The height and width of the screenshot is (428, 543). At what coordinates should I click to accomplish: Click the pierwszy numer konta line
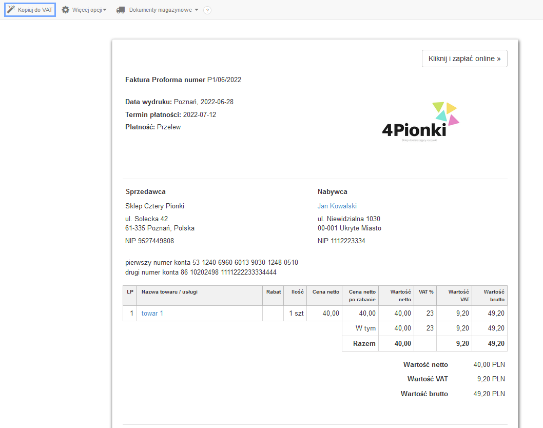[x=211, y=262]
